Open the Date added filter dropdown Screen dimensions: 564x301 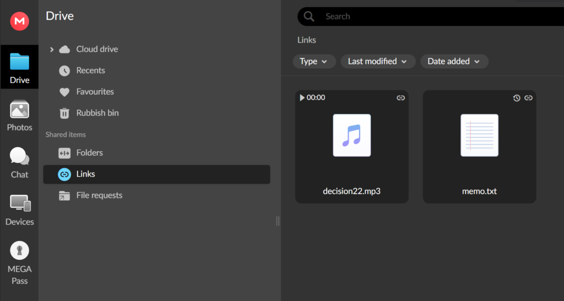pyautogui.click(x=454, y=61)
